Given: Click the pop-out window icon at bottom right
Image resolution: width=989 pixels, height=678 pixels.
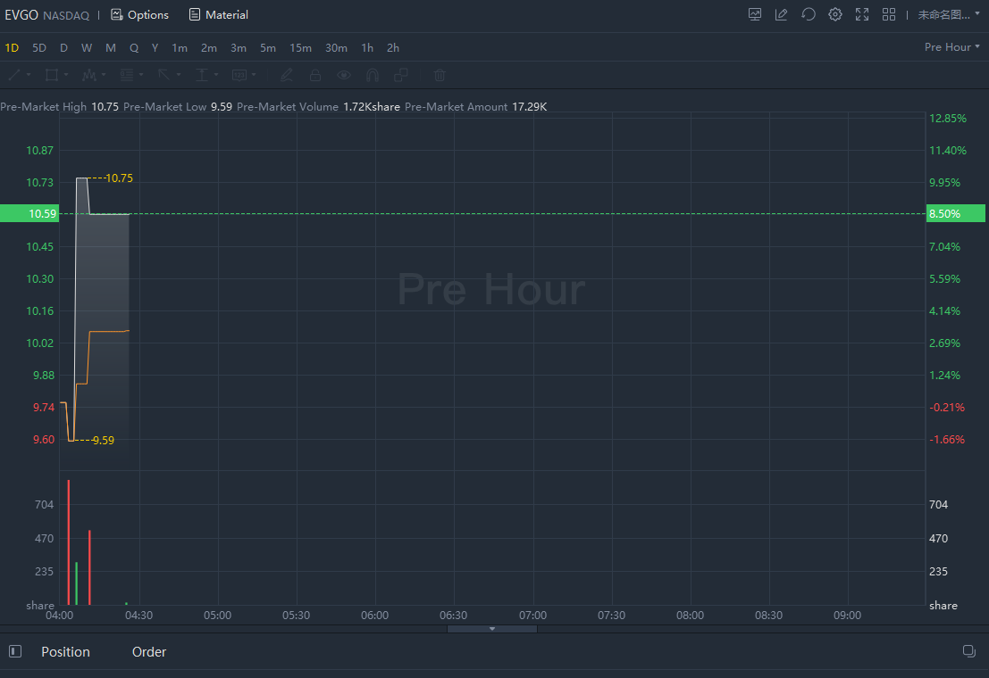Looking at the screenshot, I should click(x=969, y=651).
